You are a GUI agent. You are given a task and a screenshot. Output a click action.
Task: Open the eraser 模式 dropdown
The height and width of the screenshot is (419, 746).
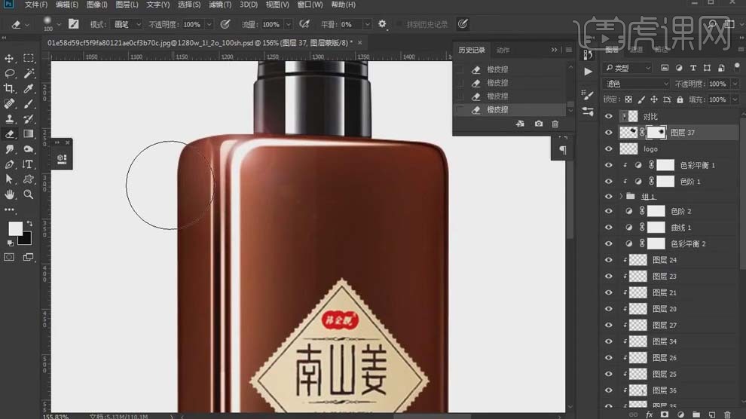(126, 24)
